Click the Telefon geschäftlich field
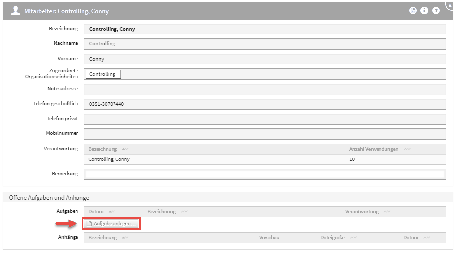The image size is (455, 253). (x=265, y=104)
